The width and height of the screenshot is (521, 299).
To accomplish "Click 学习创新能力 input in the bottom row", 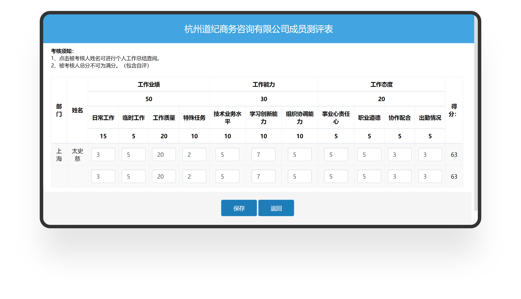I will tap(263, 177).
